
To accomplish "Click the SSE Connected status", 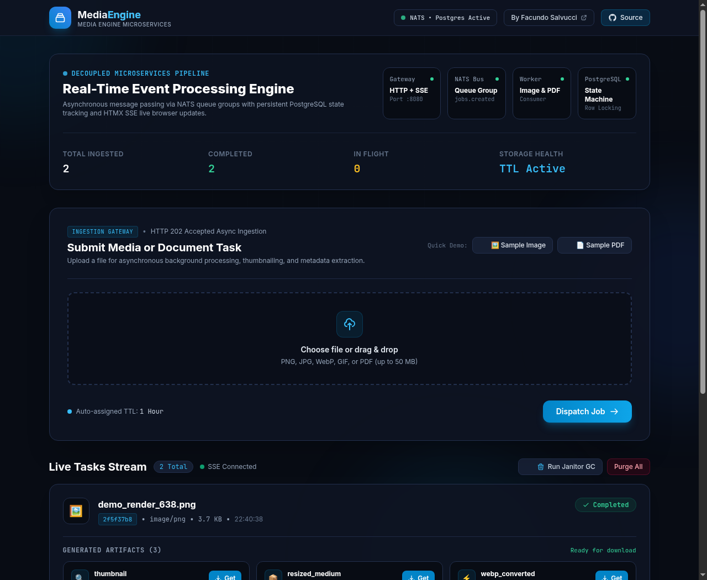I will pos(228,467).
